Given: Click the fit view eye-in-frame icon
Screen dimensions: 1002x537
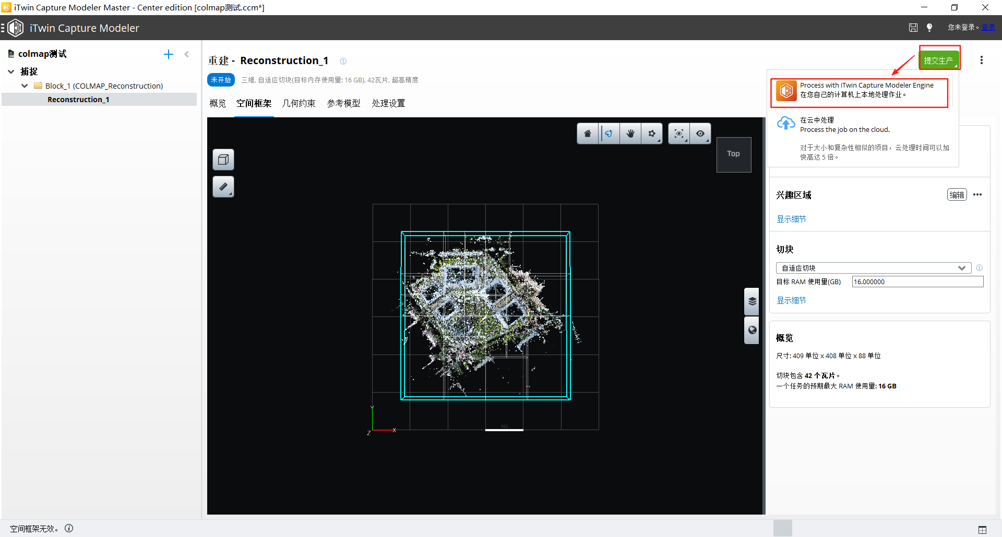Looking at the screenshot, I should [x=678, y=133].
